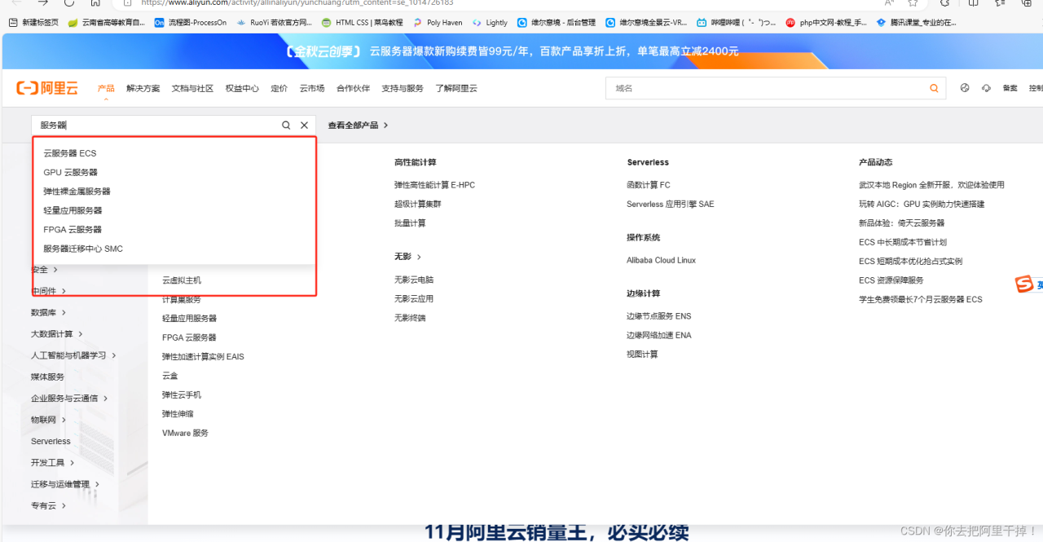Open the 维尔意境 - 后台管理 bookmark
The image size is (1043, 542).
click(557, 23)
